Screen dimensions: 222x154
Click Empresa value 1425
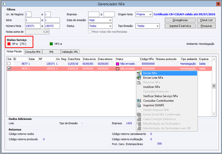click(x=129, y=123)
